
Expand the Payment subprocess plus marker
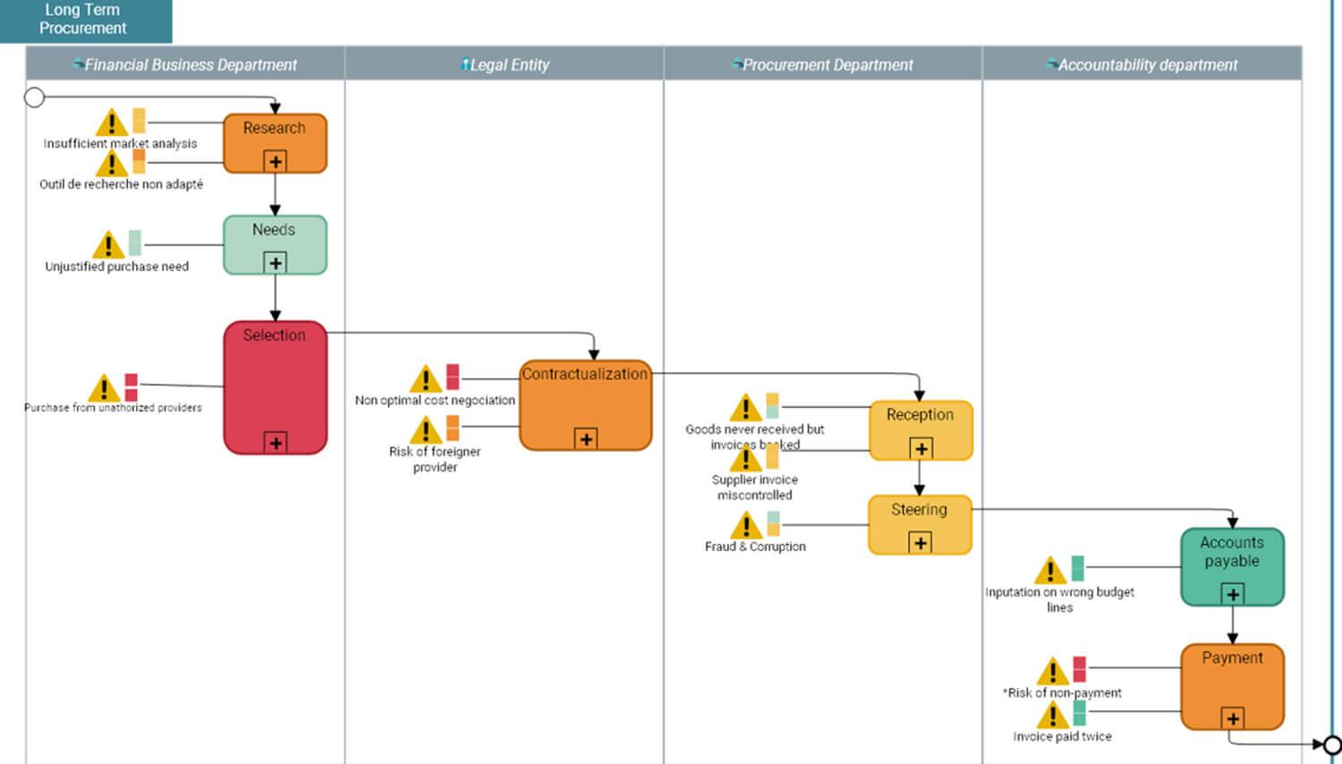point(1233,718)
